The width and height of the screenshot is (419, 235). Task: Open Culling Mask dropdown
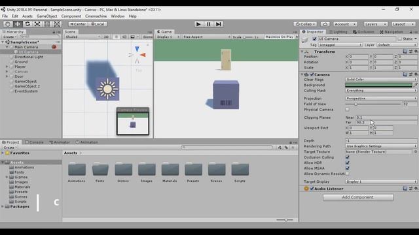pyautogui.click(x=381, y=91)
